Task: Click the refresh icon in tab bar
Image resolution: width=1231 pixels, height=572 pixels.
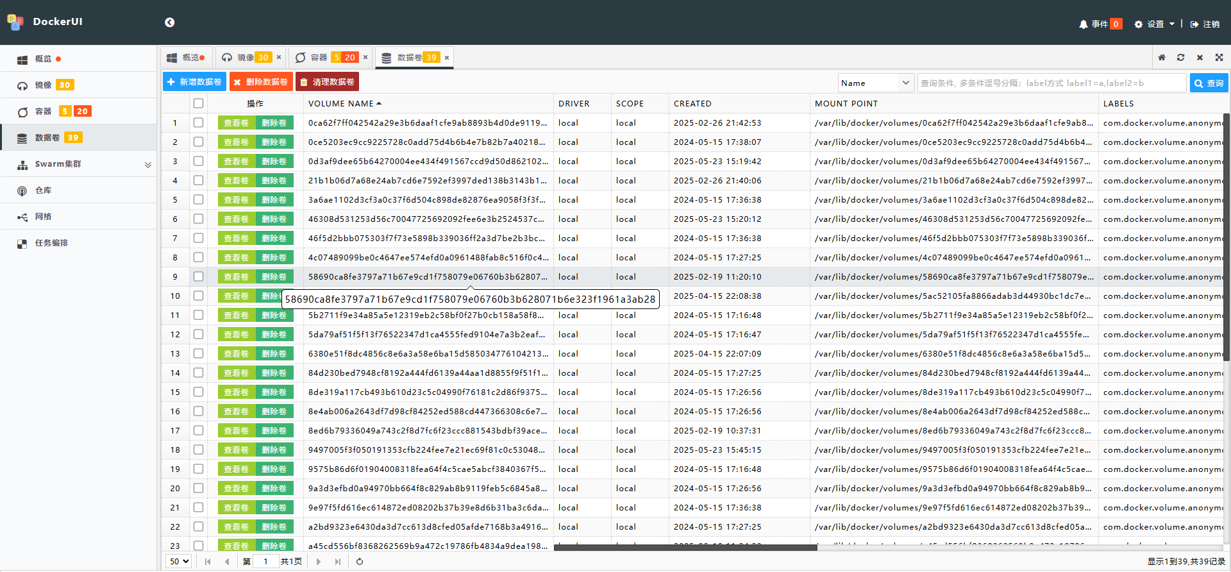Action: (x=1180, y=58)
